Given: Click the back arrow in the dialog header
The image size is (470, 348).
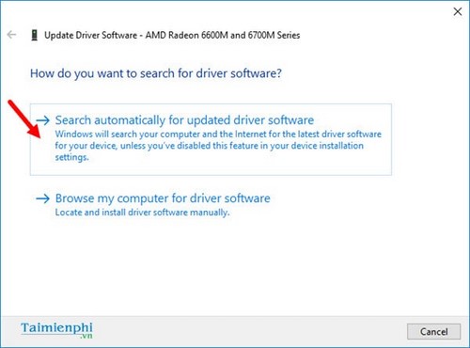Looking at the screenshot, I should click(x=11, y=35).
